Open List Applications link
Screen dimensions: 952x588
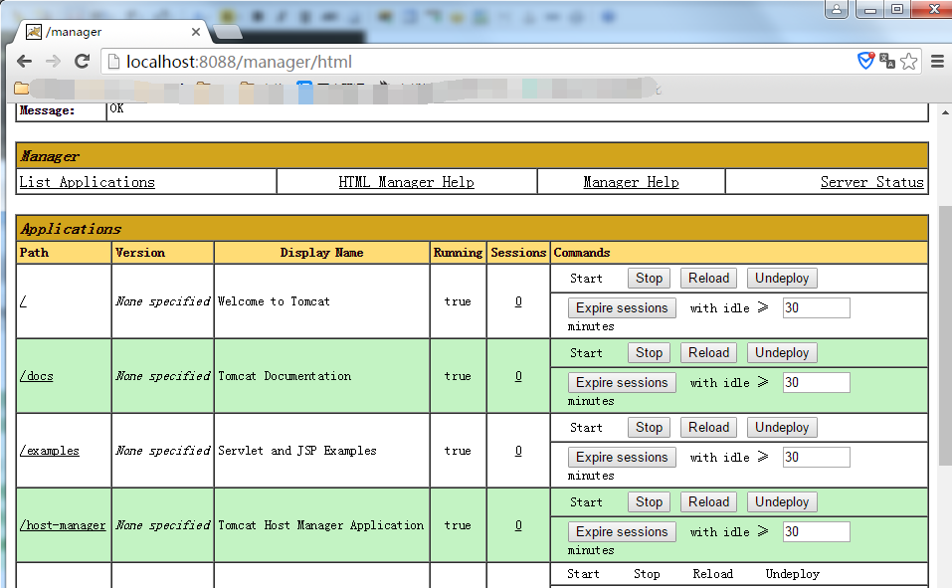click(87, 182)
